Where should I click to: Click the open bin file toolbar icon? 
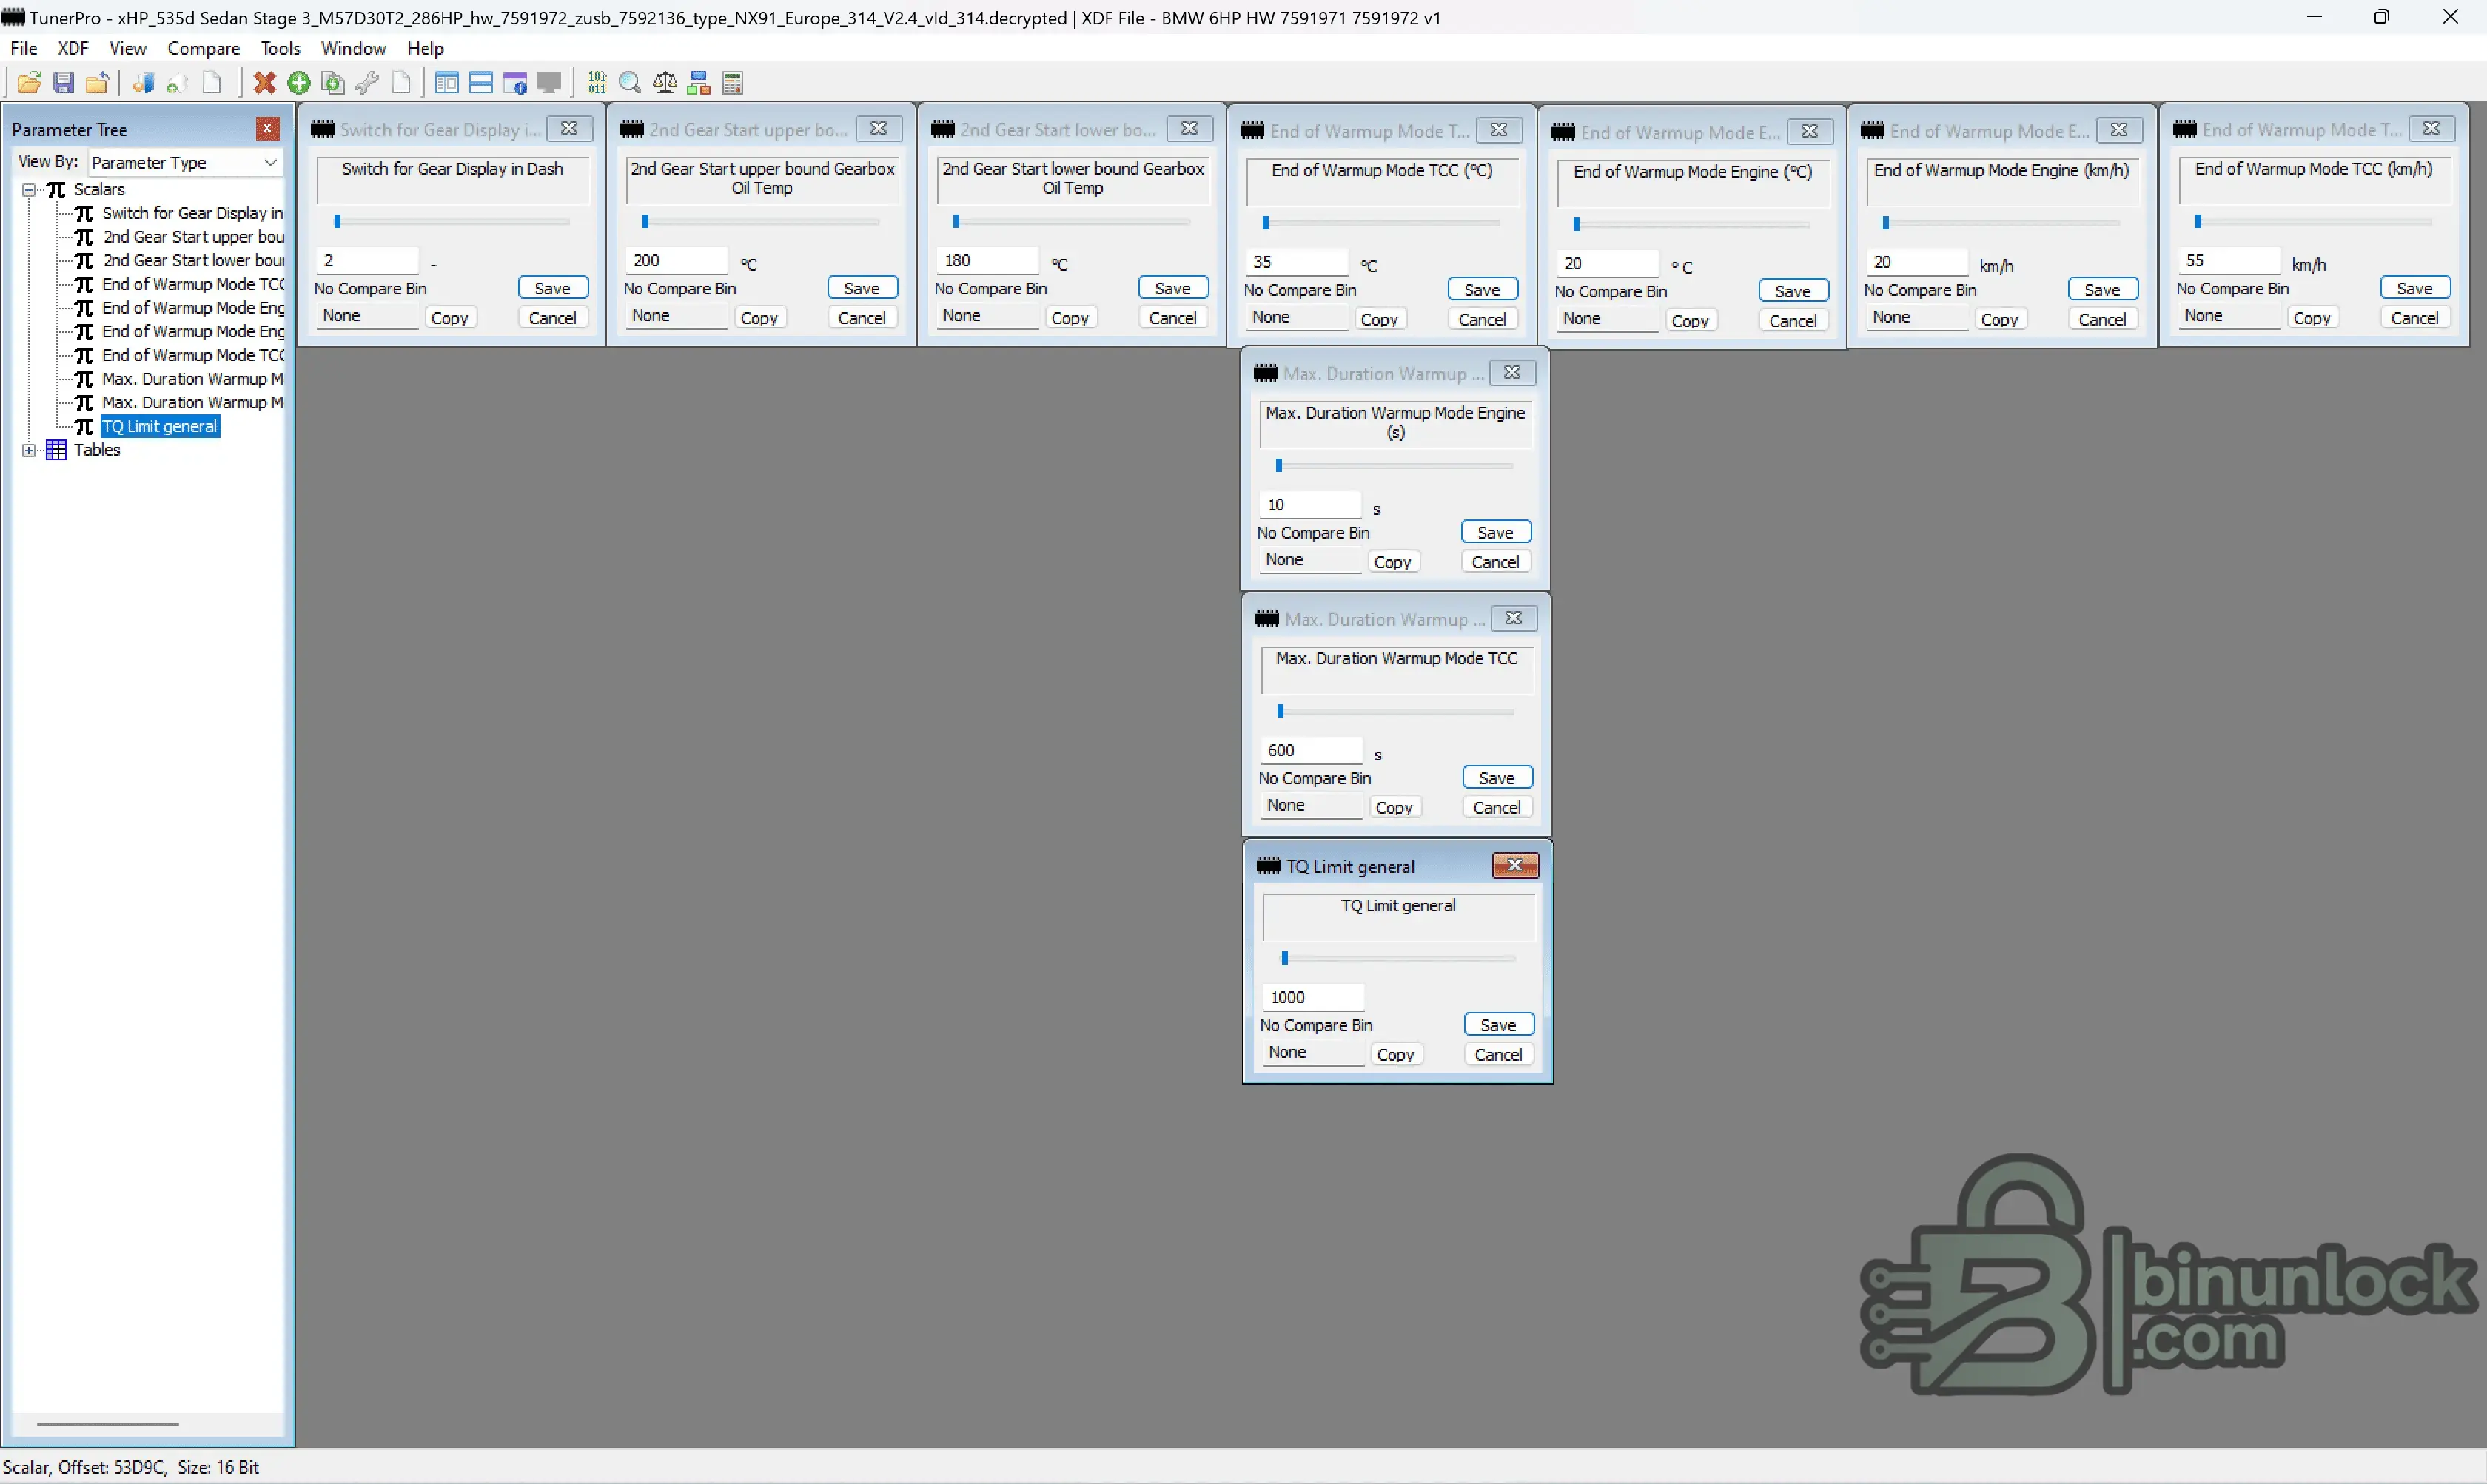29,83
